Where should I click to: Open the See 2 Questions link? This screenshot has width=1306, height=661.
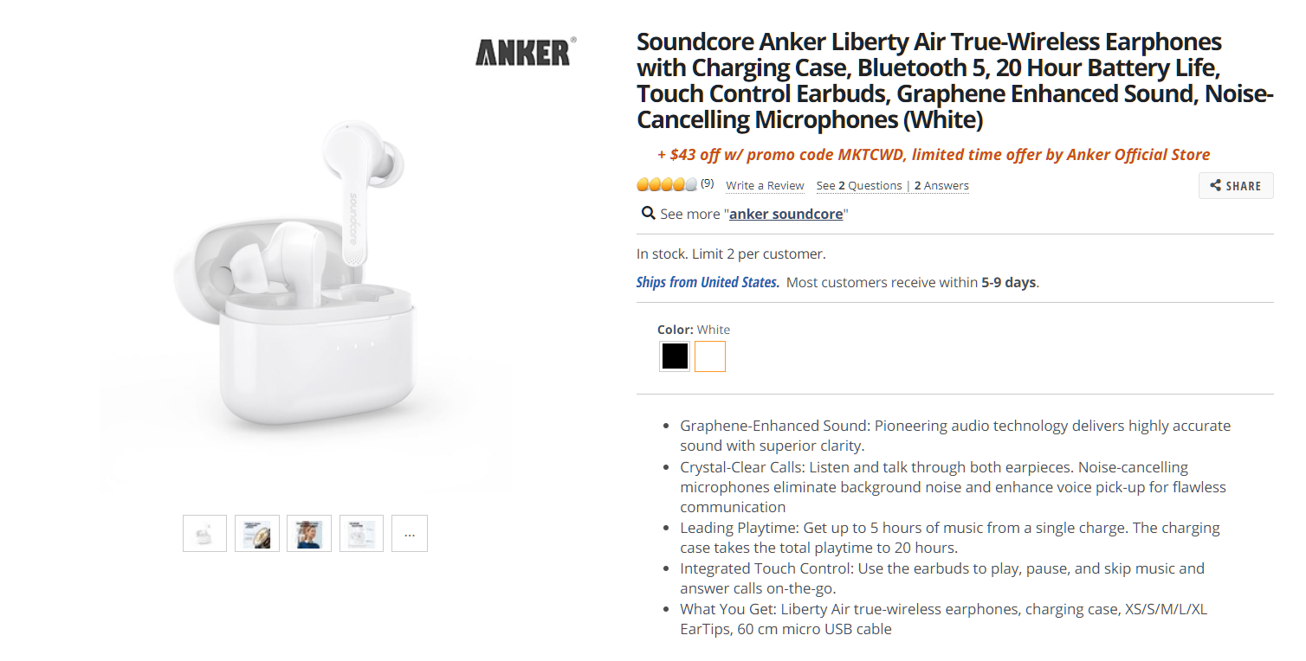(859, 186)
